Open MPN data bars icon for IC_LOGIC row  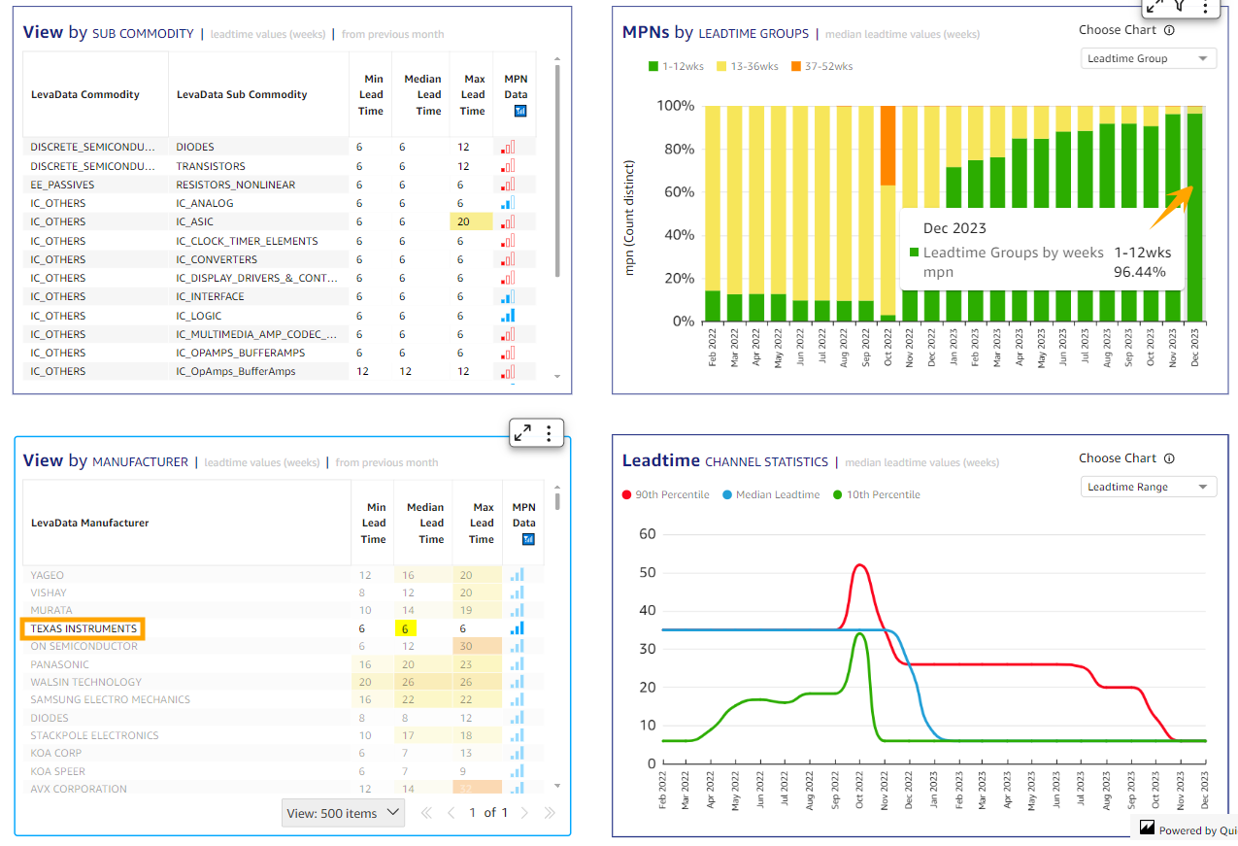click(508, 316)
